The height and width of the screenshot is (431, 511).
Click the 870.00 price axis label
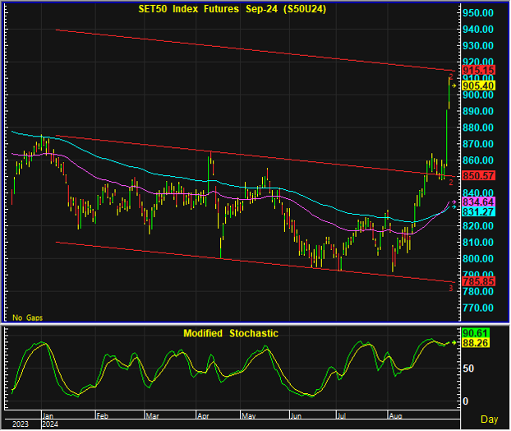tap(478, 144)
